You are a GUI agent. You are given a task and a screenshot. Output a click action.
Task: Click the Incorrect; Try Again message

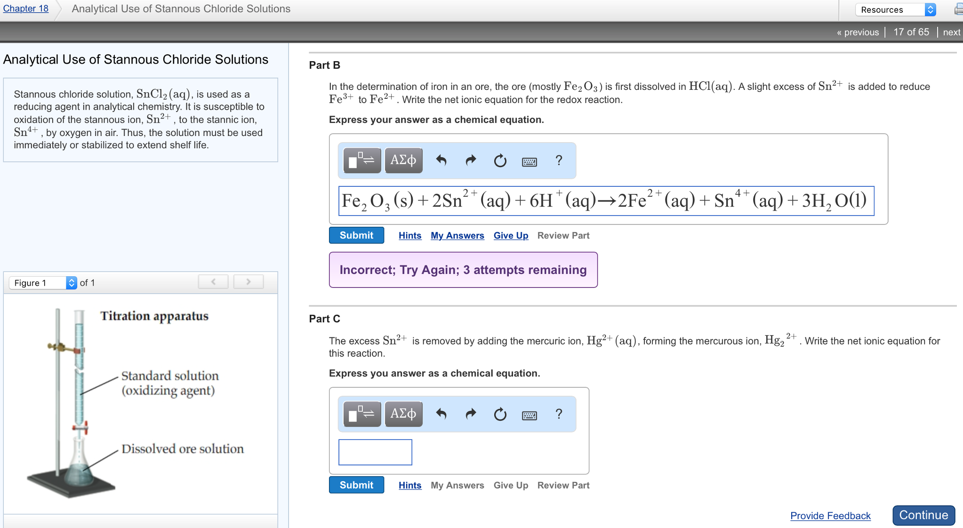click(463, 270)
